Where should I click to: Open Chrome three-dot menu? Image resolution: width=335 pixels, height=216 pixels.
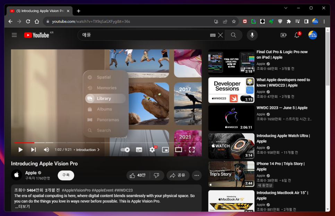(x=324, y=21)
